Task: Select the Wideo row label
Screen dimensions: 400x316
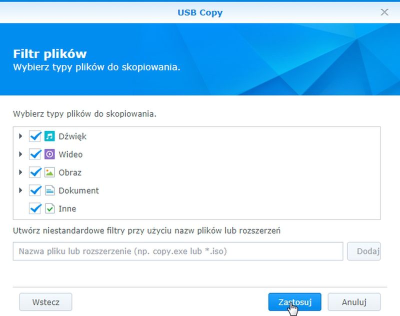Action: click(x=70, y=154)
